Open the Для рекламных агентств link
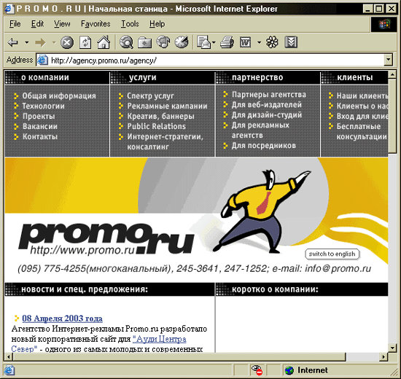The height and width of the screenshot is (379, 401). tap(260, 130)
